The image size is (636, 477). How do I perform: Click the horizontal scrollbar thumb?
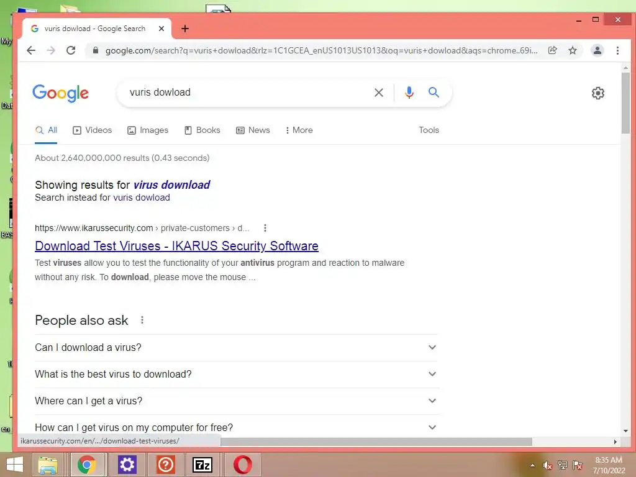[x=376, y=442]
